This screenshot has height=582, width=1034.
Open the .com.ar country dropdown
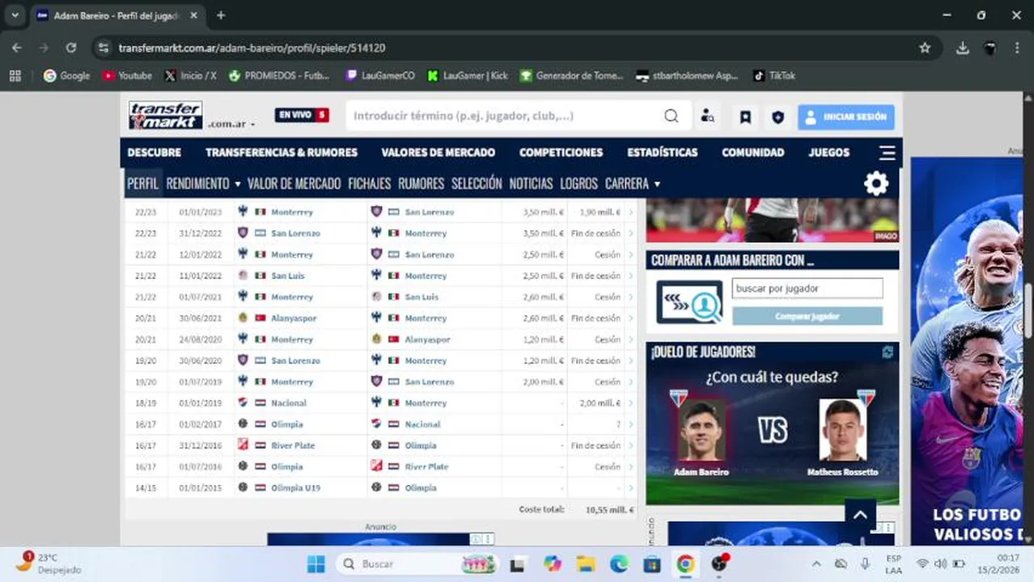(231, 124)
